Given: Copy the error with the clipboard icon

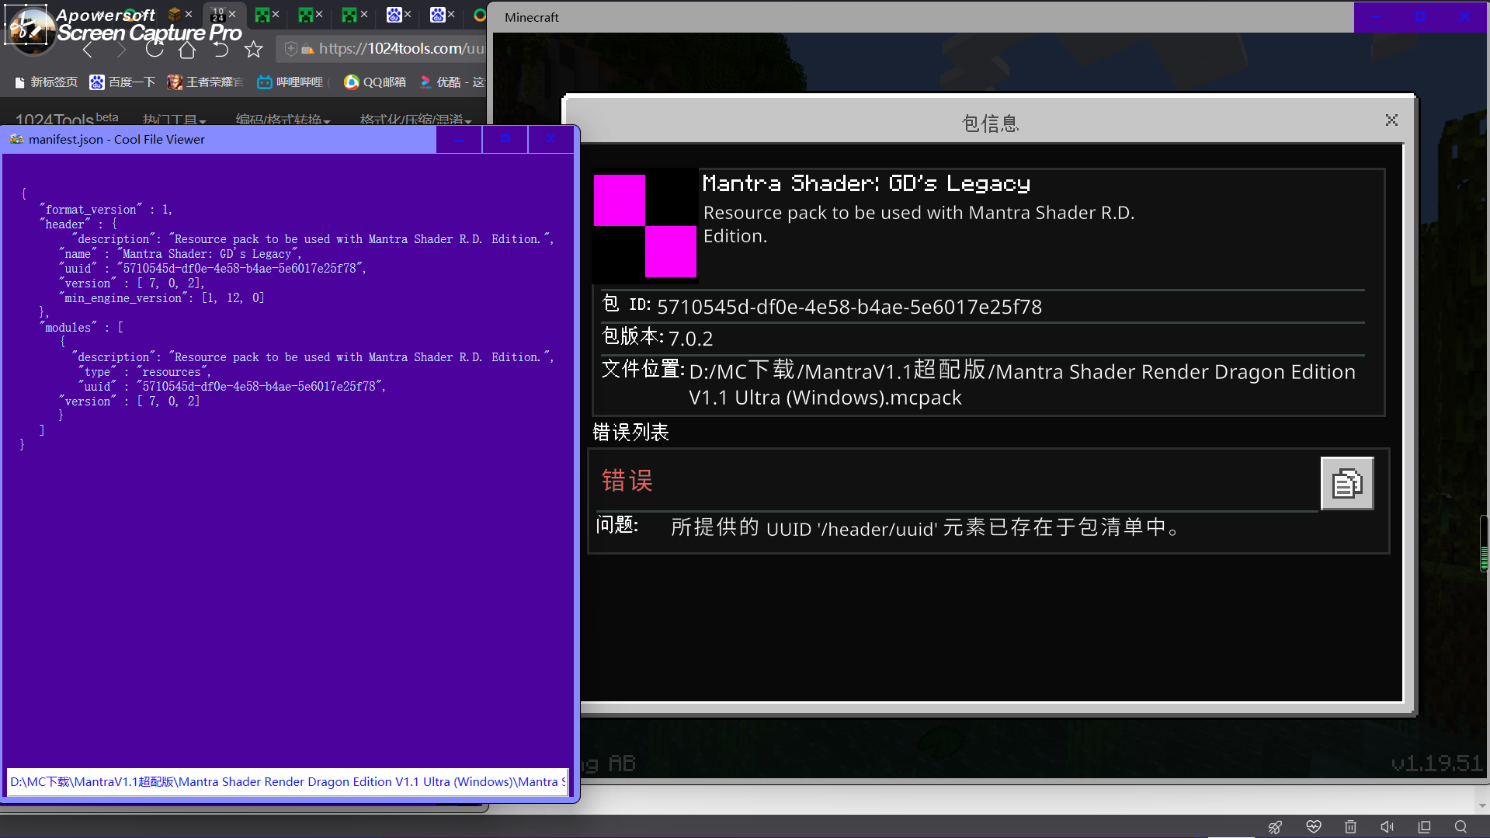Looking at the screenshot, I should click(1346, 483).
